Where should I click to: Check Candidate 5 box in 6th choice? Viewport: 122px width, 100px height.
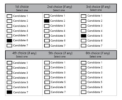coord(84,82)
